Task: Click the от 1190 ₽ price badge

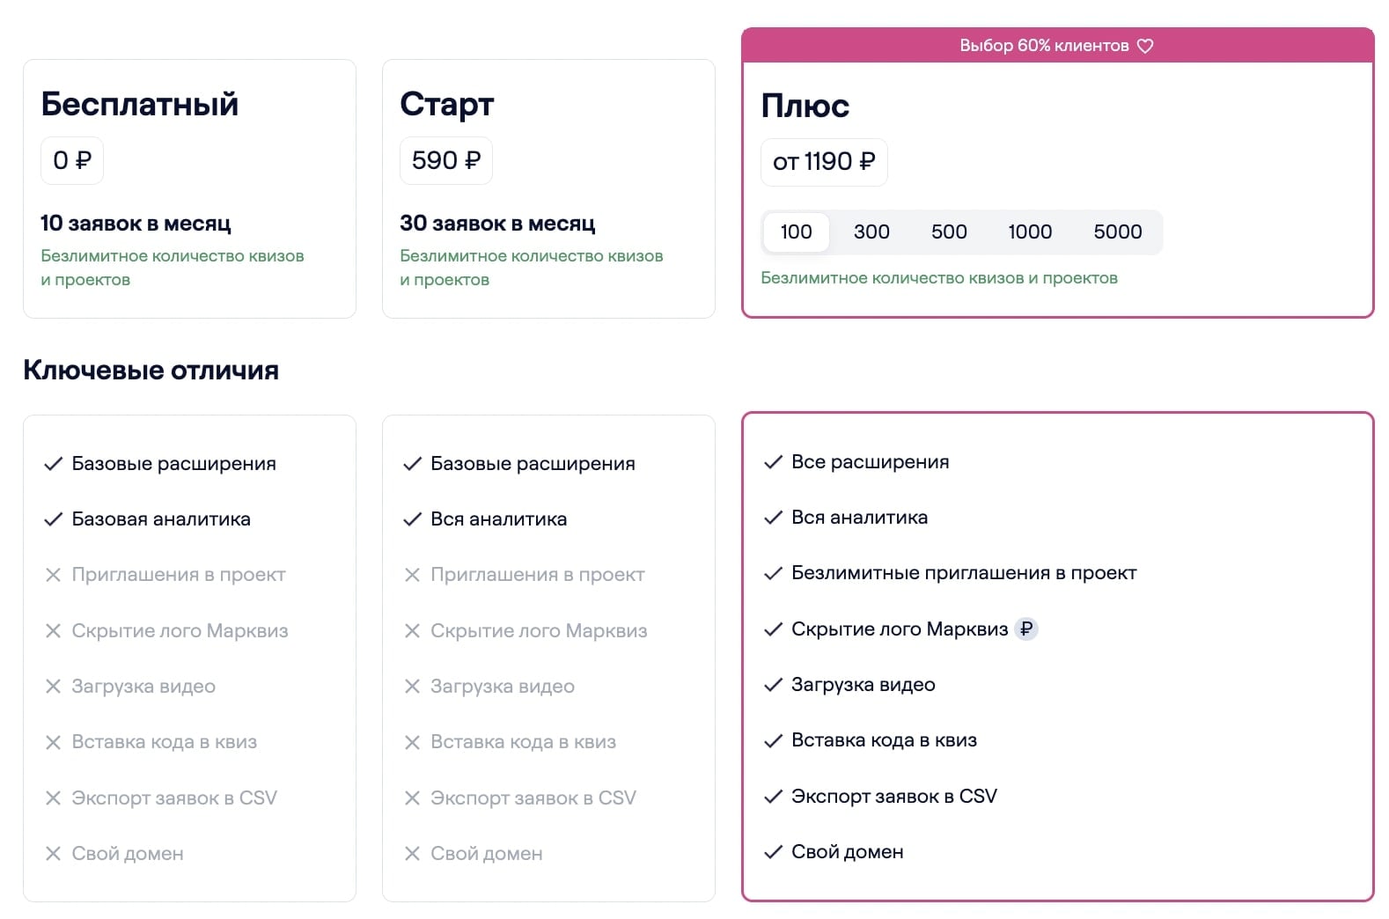Action: click(x=824, y=162)
